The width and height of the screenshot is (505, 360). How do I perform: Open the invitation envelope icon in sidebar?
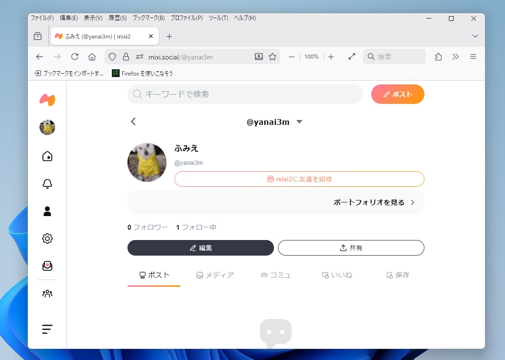(47, 266)
